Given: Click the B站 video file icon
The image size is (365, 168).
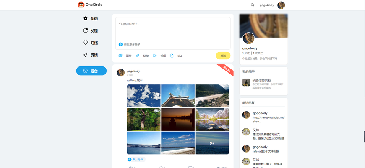Looking at the screenshot, I should click(x=172, y=56).
